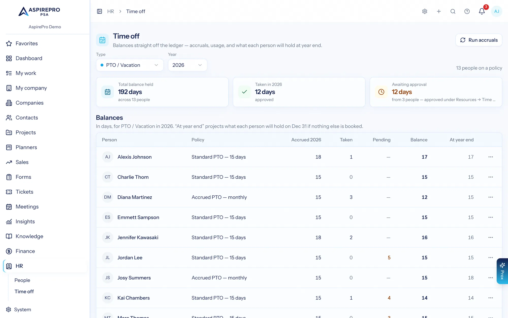
Task: Open settings gear in top bar
Action: pyautogui.click(x=425, y=11)
